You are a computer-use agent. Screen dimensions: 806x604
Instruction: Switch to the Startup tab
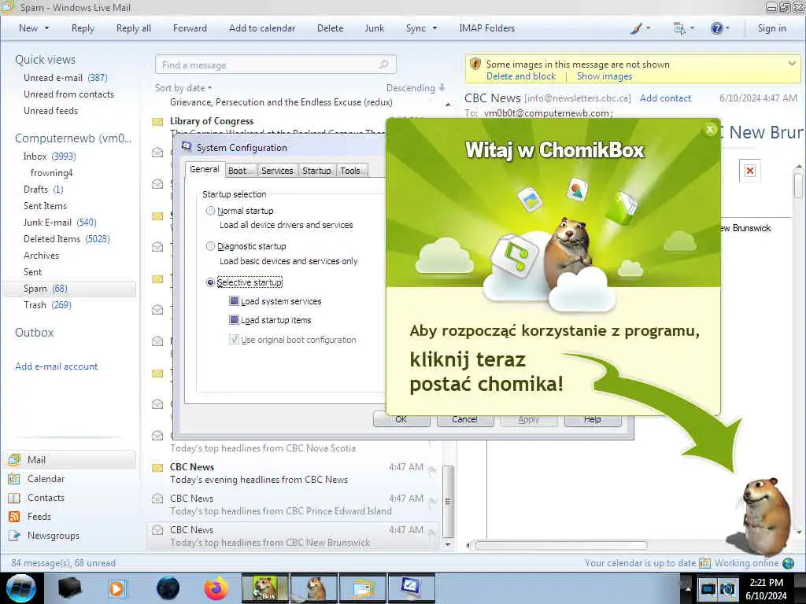click(x=316, y=171)
